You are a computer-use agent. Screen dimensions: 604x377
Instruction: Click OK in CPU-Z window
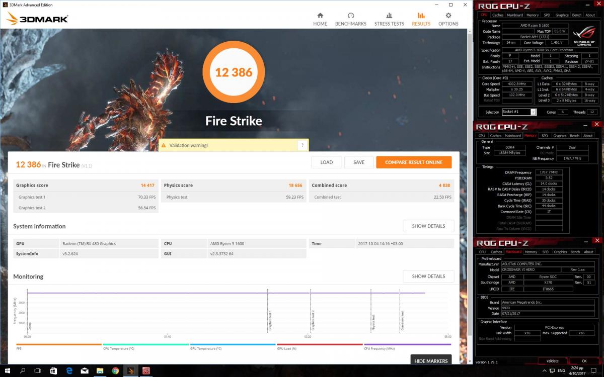(x=584, y=361)
